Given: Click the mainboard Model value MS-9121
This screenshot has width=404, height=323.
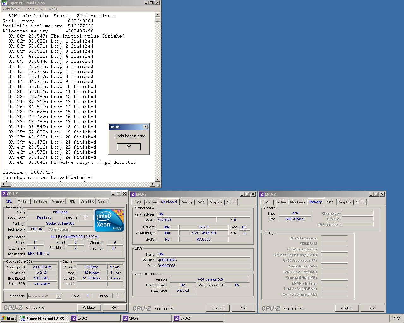Looking at the screenshot, I should [187, 220].
